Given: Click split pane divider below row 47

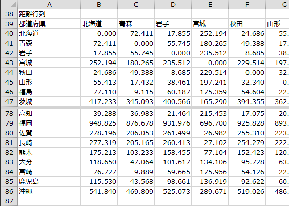Looking at the screenshot, I should click(144, 108).
